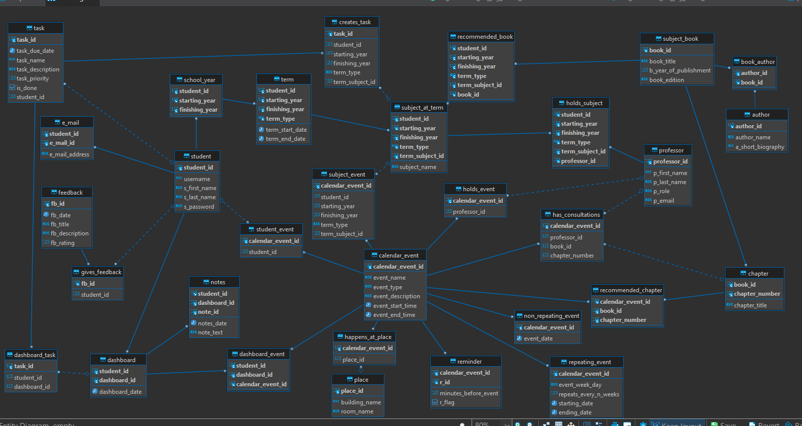Click the key icon next to professor_id in professor
The width and height of the screenshot is (802, 426).
649,161
